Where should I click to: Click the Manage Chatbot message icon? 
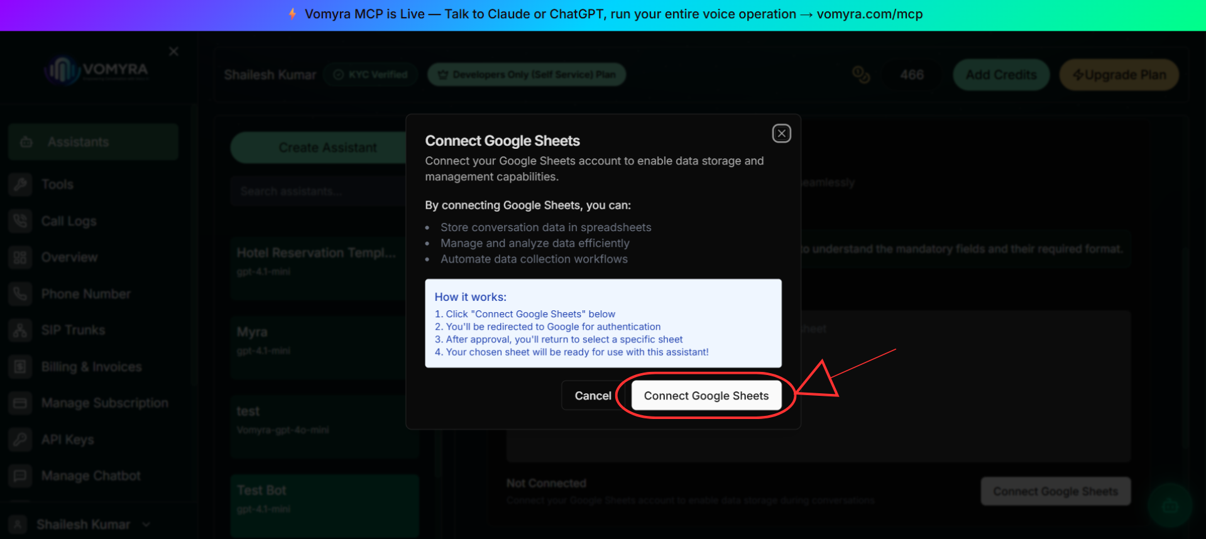pos(20,476)
